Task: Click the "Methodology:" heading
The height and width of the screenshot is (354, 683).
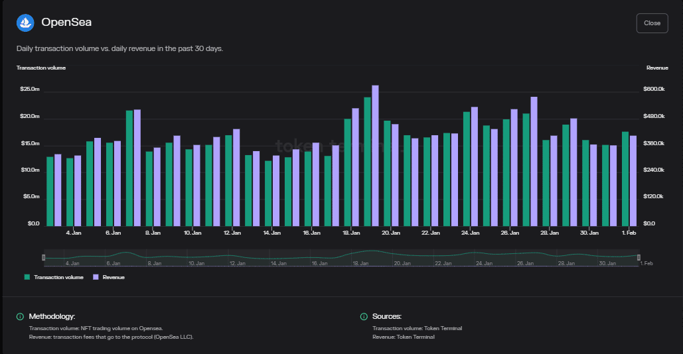Action: coord(52,317)
